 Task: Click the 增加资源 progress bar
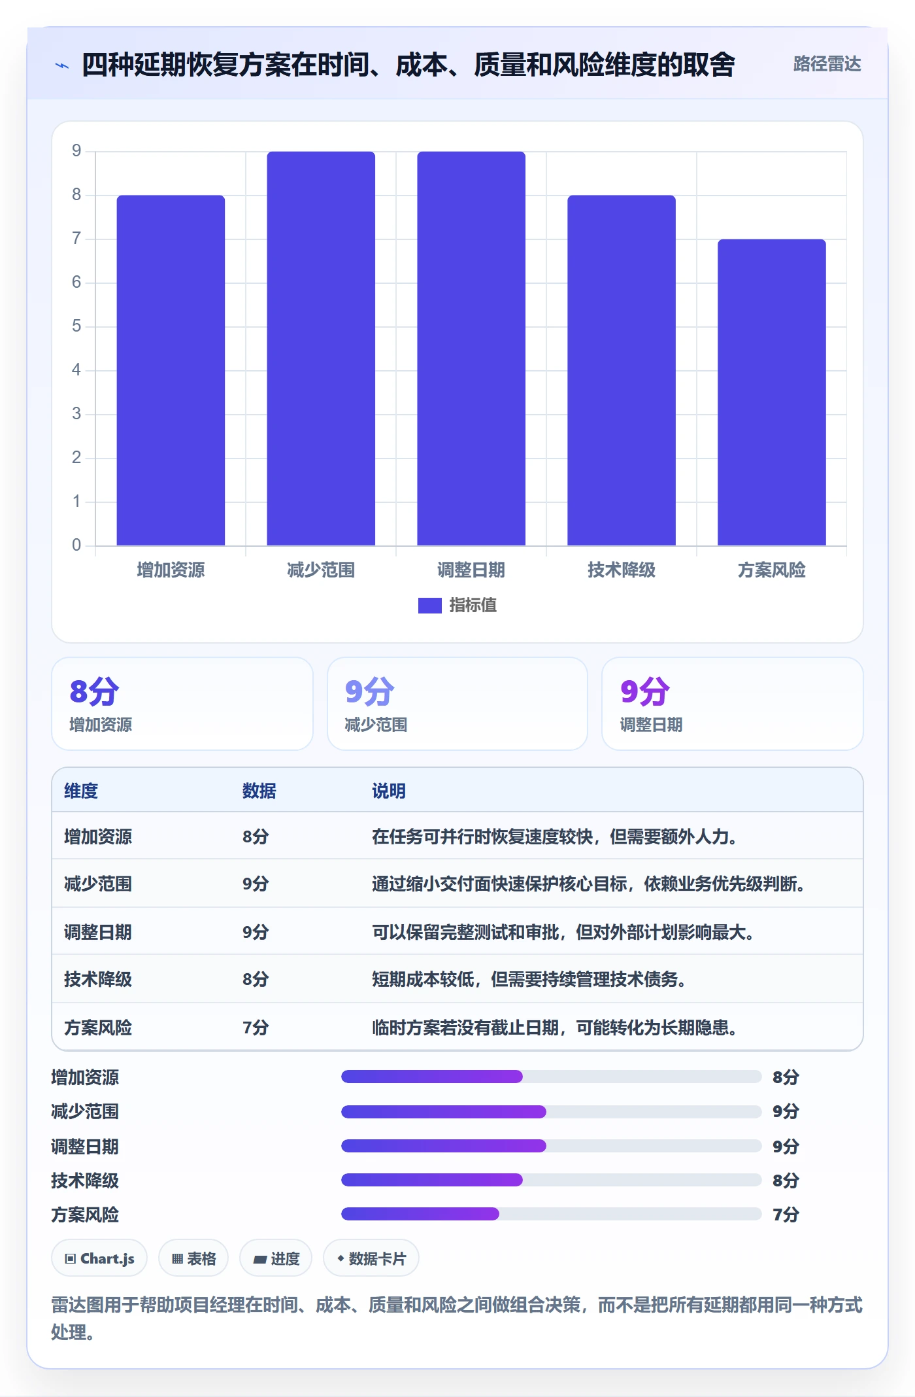coord(552,1077)
